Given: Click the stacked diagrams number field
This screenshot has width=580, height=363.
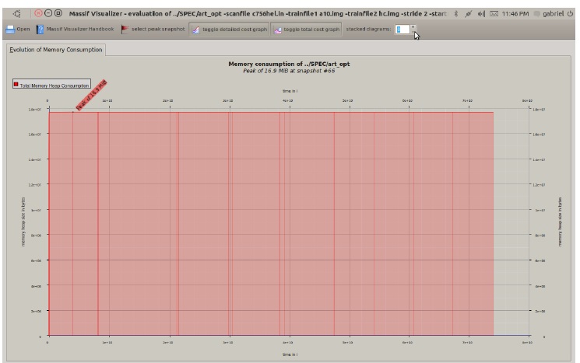Looking at the screenshot, I should 401,29.
